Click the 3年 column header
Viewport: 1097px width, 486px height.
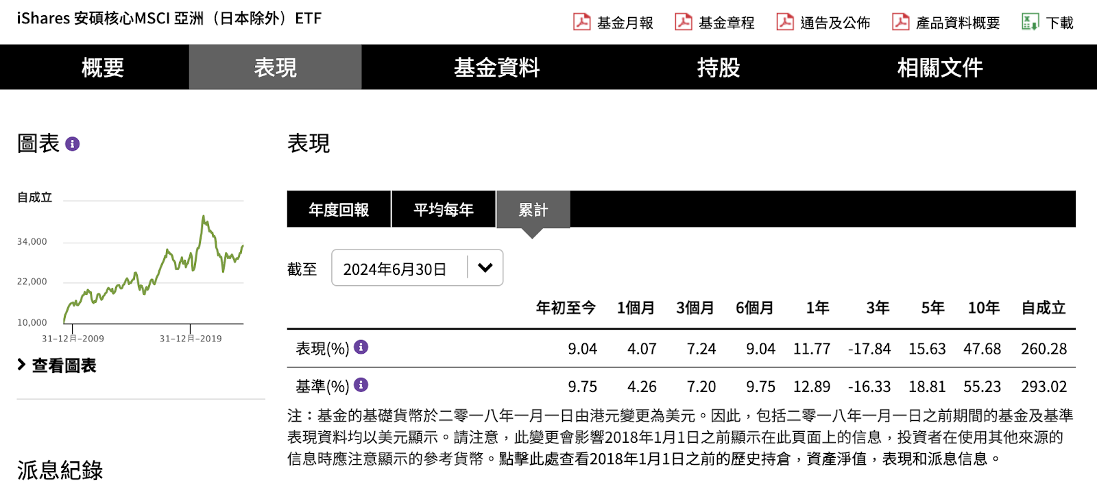[x=878, y=308]
